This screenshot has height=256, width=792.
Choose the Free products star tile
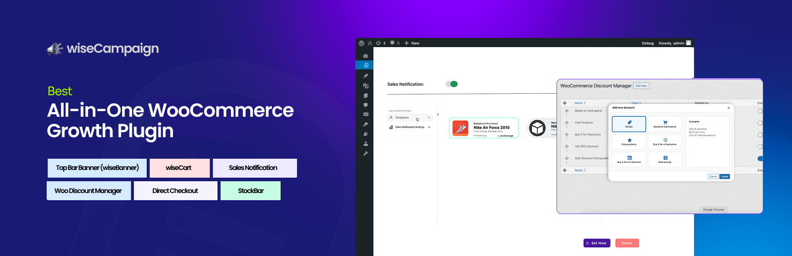coord(629,142)
